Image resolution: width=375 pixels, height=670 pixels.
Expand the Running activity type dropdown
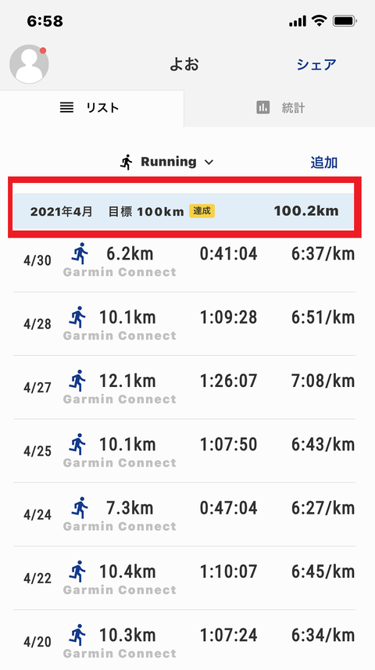166,162
